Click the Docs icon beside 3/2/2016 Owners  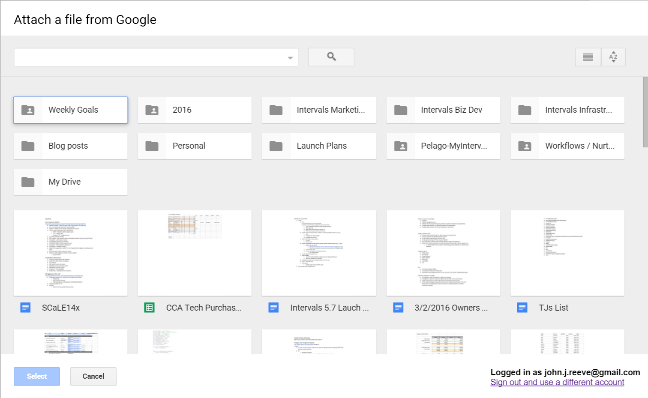click(398, 308)
